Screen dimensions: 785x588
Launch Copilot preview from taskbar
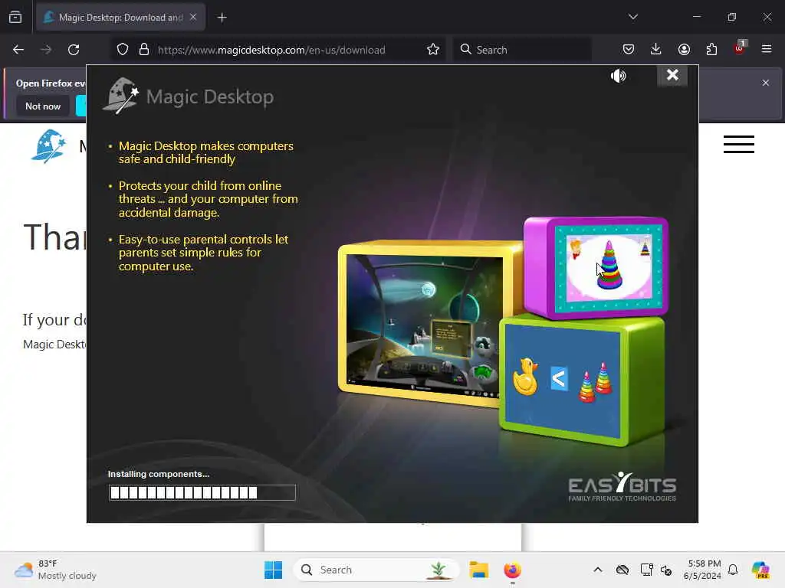pyautogui.click(x=760, y=570)
